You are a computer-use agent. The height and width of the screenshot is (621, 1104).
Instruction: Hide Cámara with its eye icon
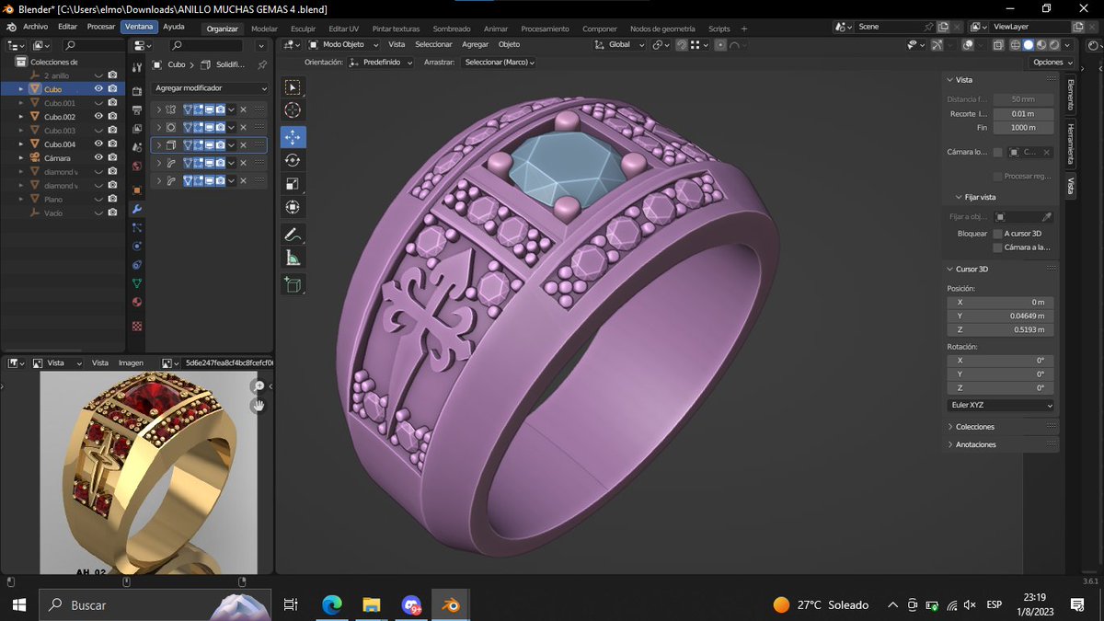tap(98, 158)
